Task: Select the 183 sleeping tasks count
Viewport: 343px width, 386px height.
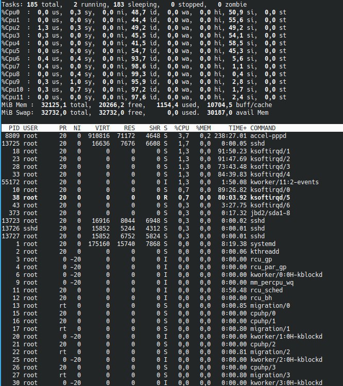Action: (119, 5)
